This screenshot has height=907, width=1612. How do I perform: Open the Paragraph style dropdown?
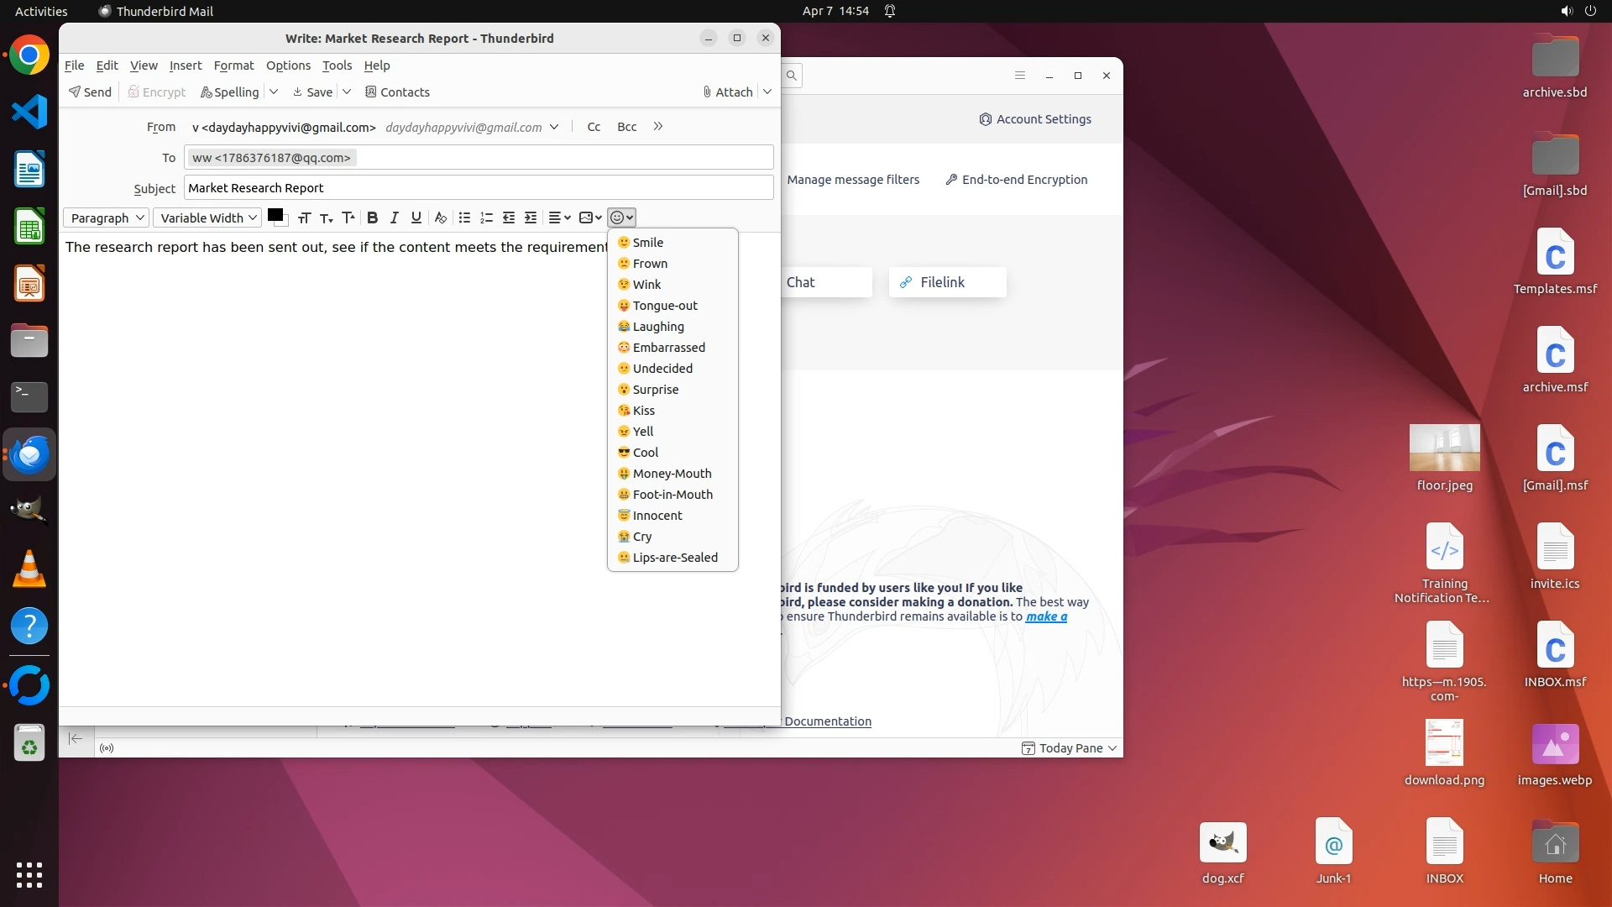click(107, 218)
